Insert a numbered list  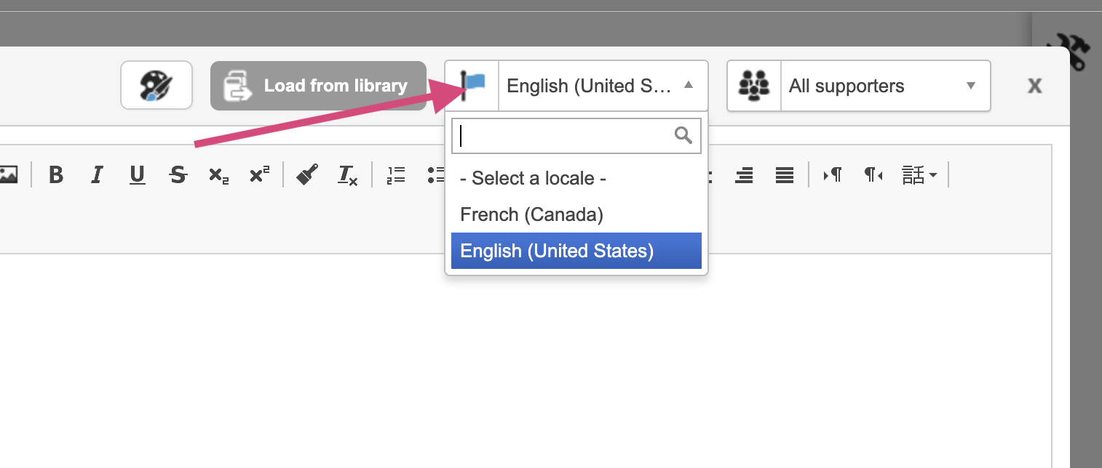(x=396, y=175)
